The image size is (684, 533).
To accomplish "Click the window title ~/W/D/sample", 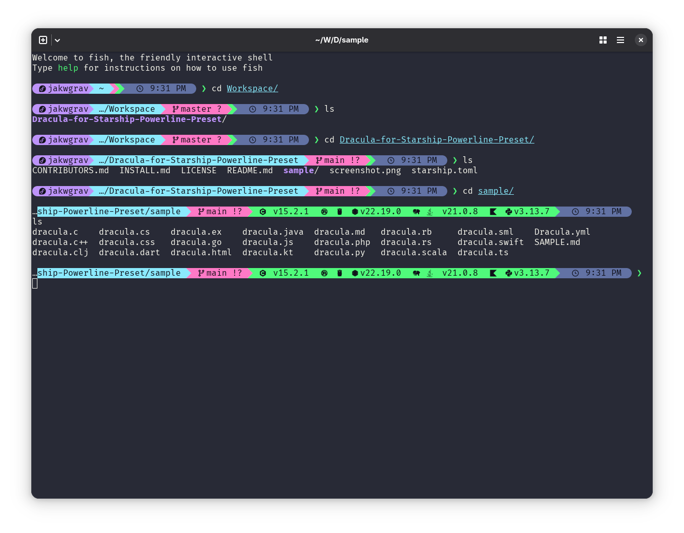I will [x=342, y=40].
